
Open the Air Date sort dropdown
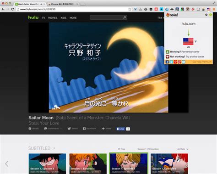tap(183, 149)
